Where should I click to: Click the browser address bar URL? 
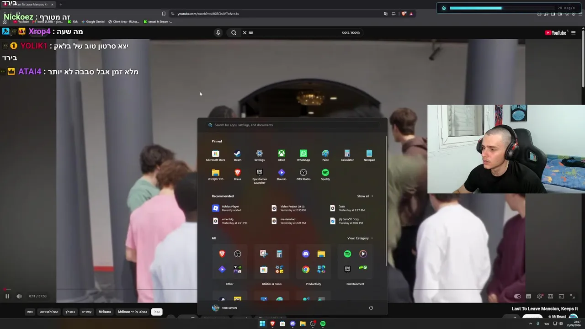coord(208,14)
